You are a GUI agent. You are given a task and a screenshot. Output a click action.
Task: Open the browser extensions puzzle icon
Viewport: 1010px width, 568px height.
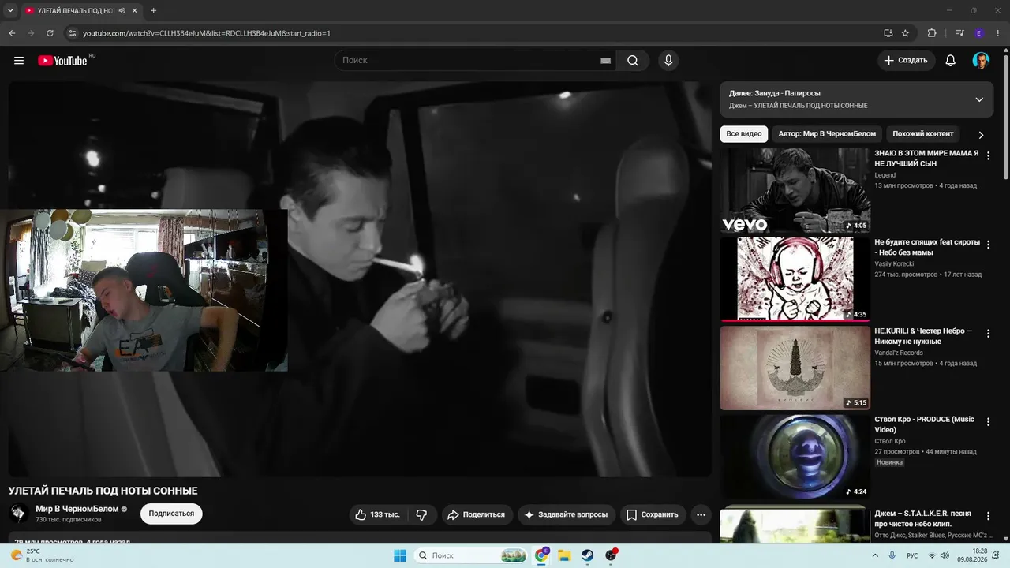click(x=932, y=33)
